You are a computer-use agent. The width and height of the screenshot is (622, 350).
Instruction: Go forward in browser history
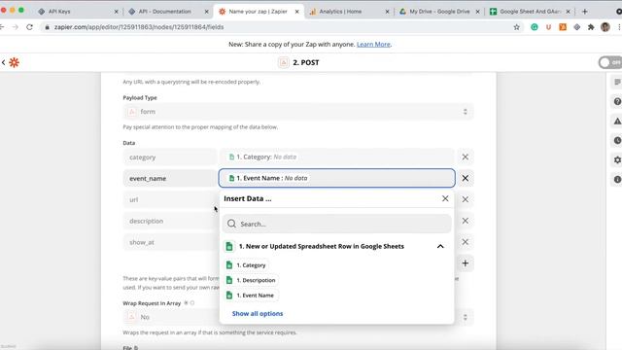pos(16,27)
